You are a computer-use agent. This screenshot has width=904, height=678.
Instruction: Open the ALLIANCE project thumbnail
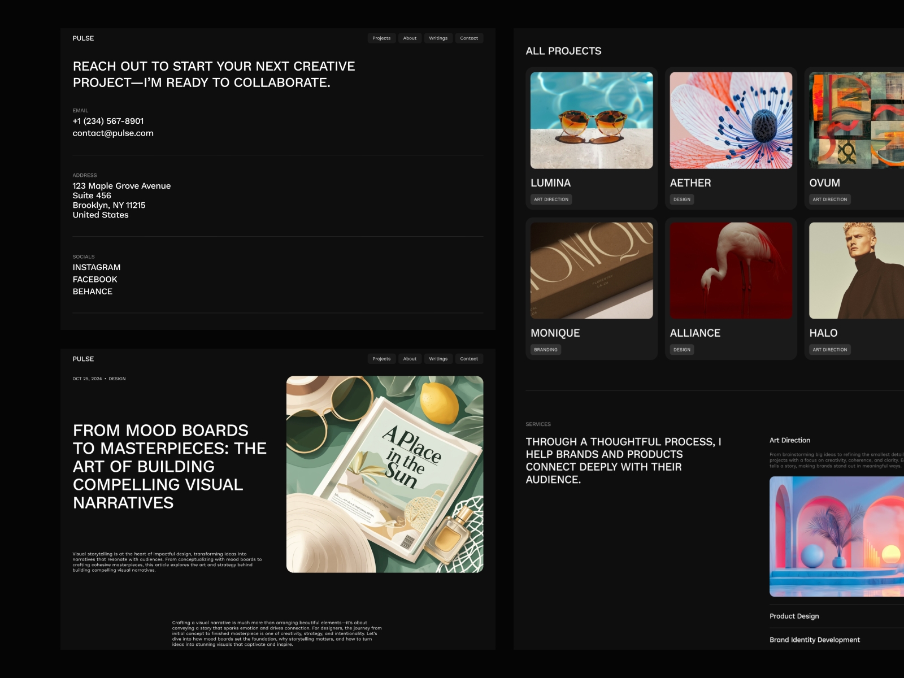[731, 271]
